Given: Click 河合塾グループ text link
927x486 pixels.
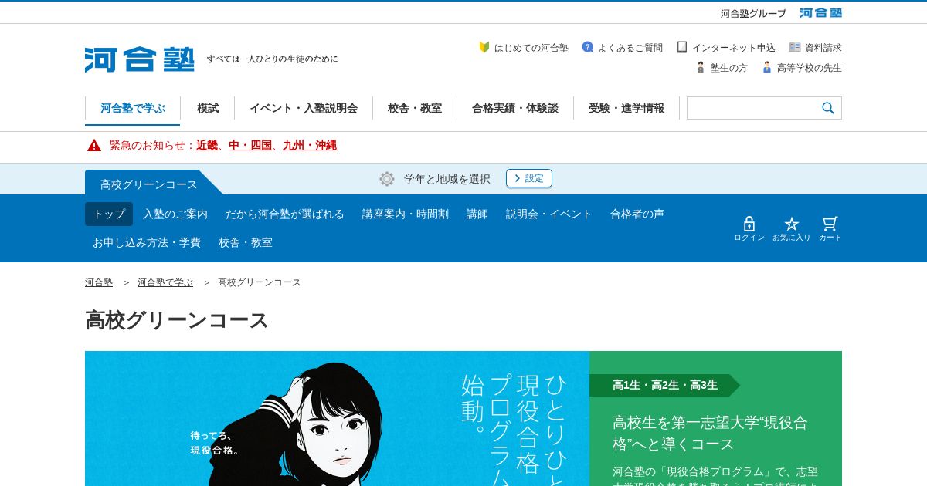Looking at the screenshot, I should (x=753, y=13).
